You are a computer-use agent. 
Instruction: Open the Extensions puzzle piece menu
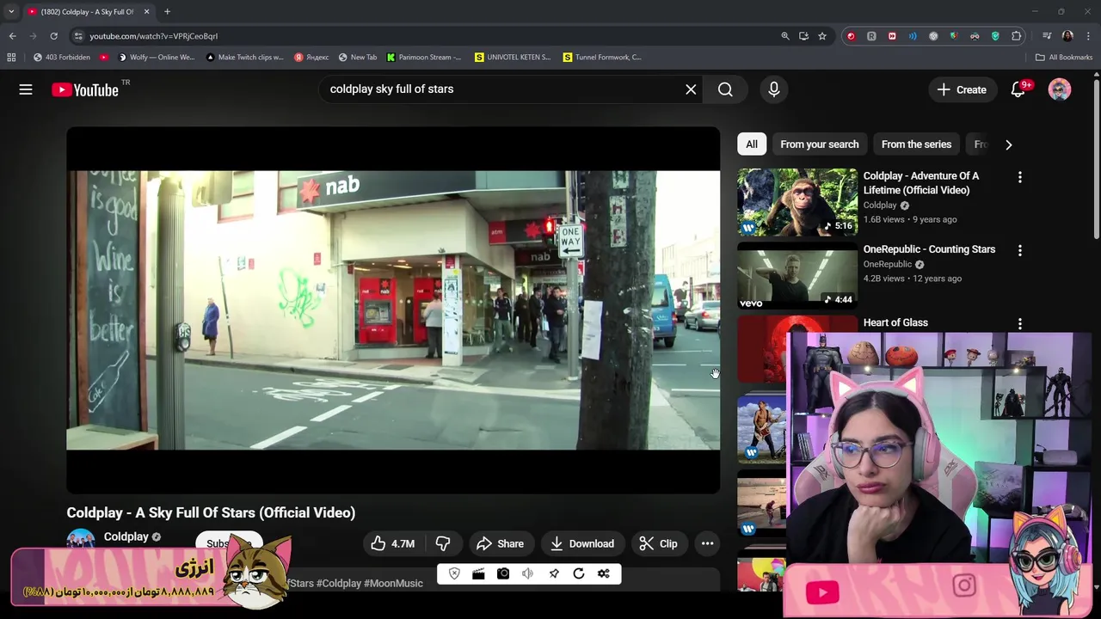tap(1017, 36)
